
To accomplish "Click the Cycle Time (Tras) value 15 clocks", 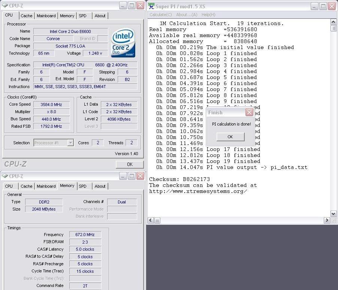I will point(85,271).
